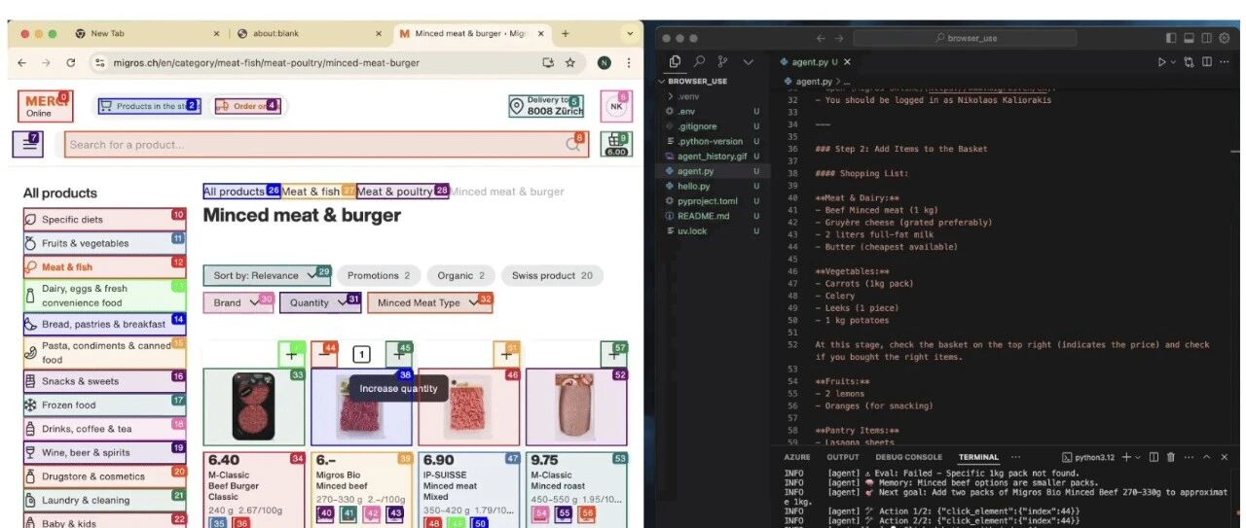Image resolution: width=1246 pixels, height=528 pixels.
Task: Open the Minced Meat Type filter dropdown
Action: tap(429, 302)
